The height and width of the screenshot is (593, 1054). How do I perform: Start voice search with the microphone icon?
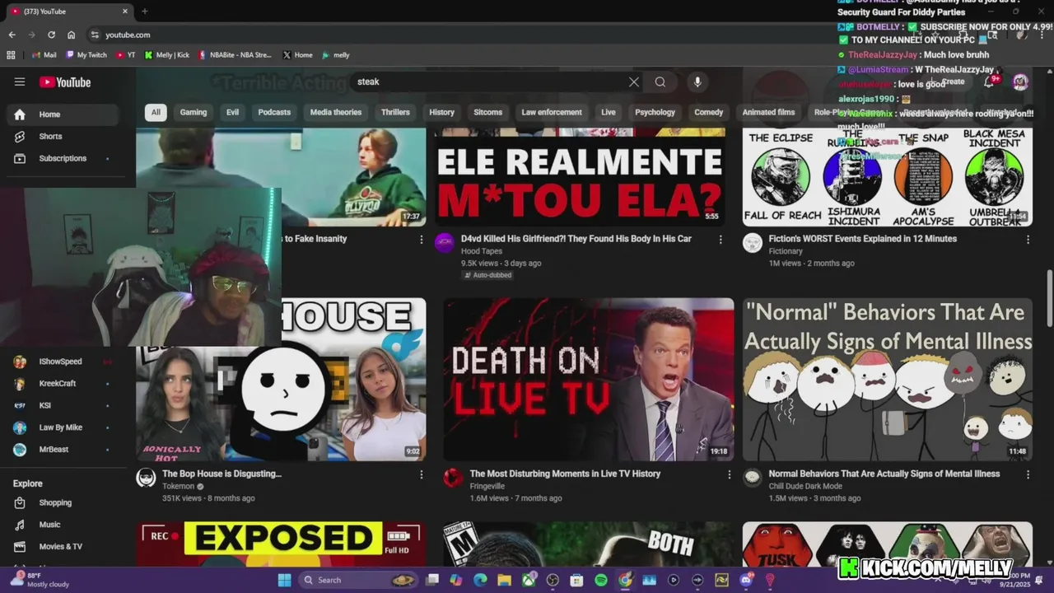click(x=697, y=82)
